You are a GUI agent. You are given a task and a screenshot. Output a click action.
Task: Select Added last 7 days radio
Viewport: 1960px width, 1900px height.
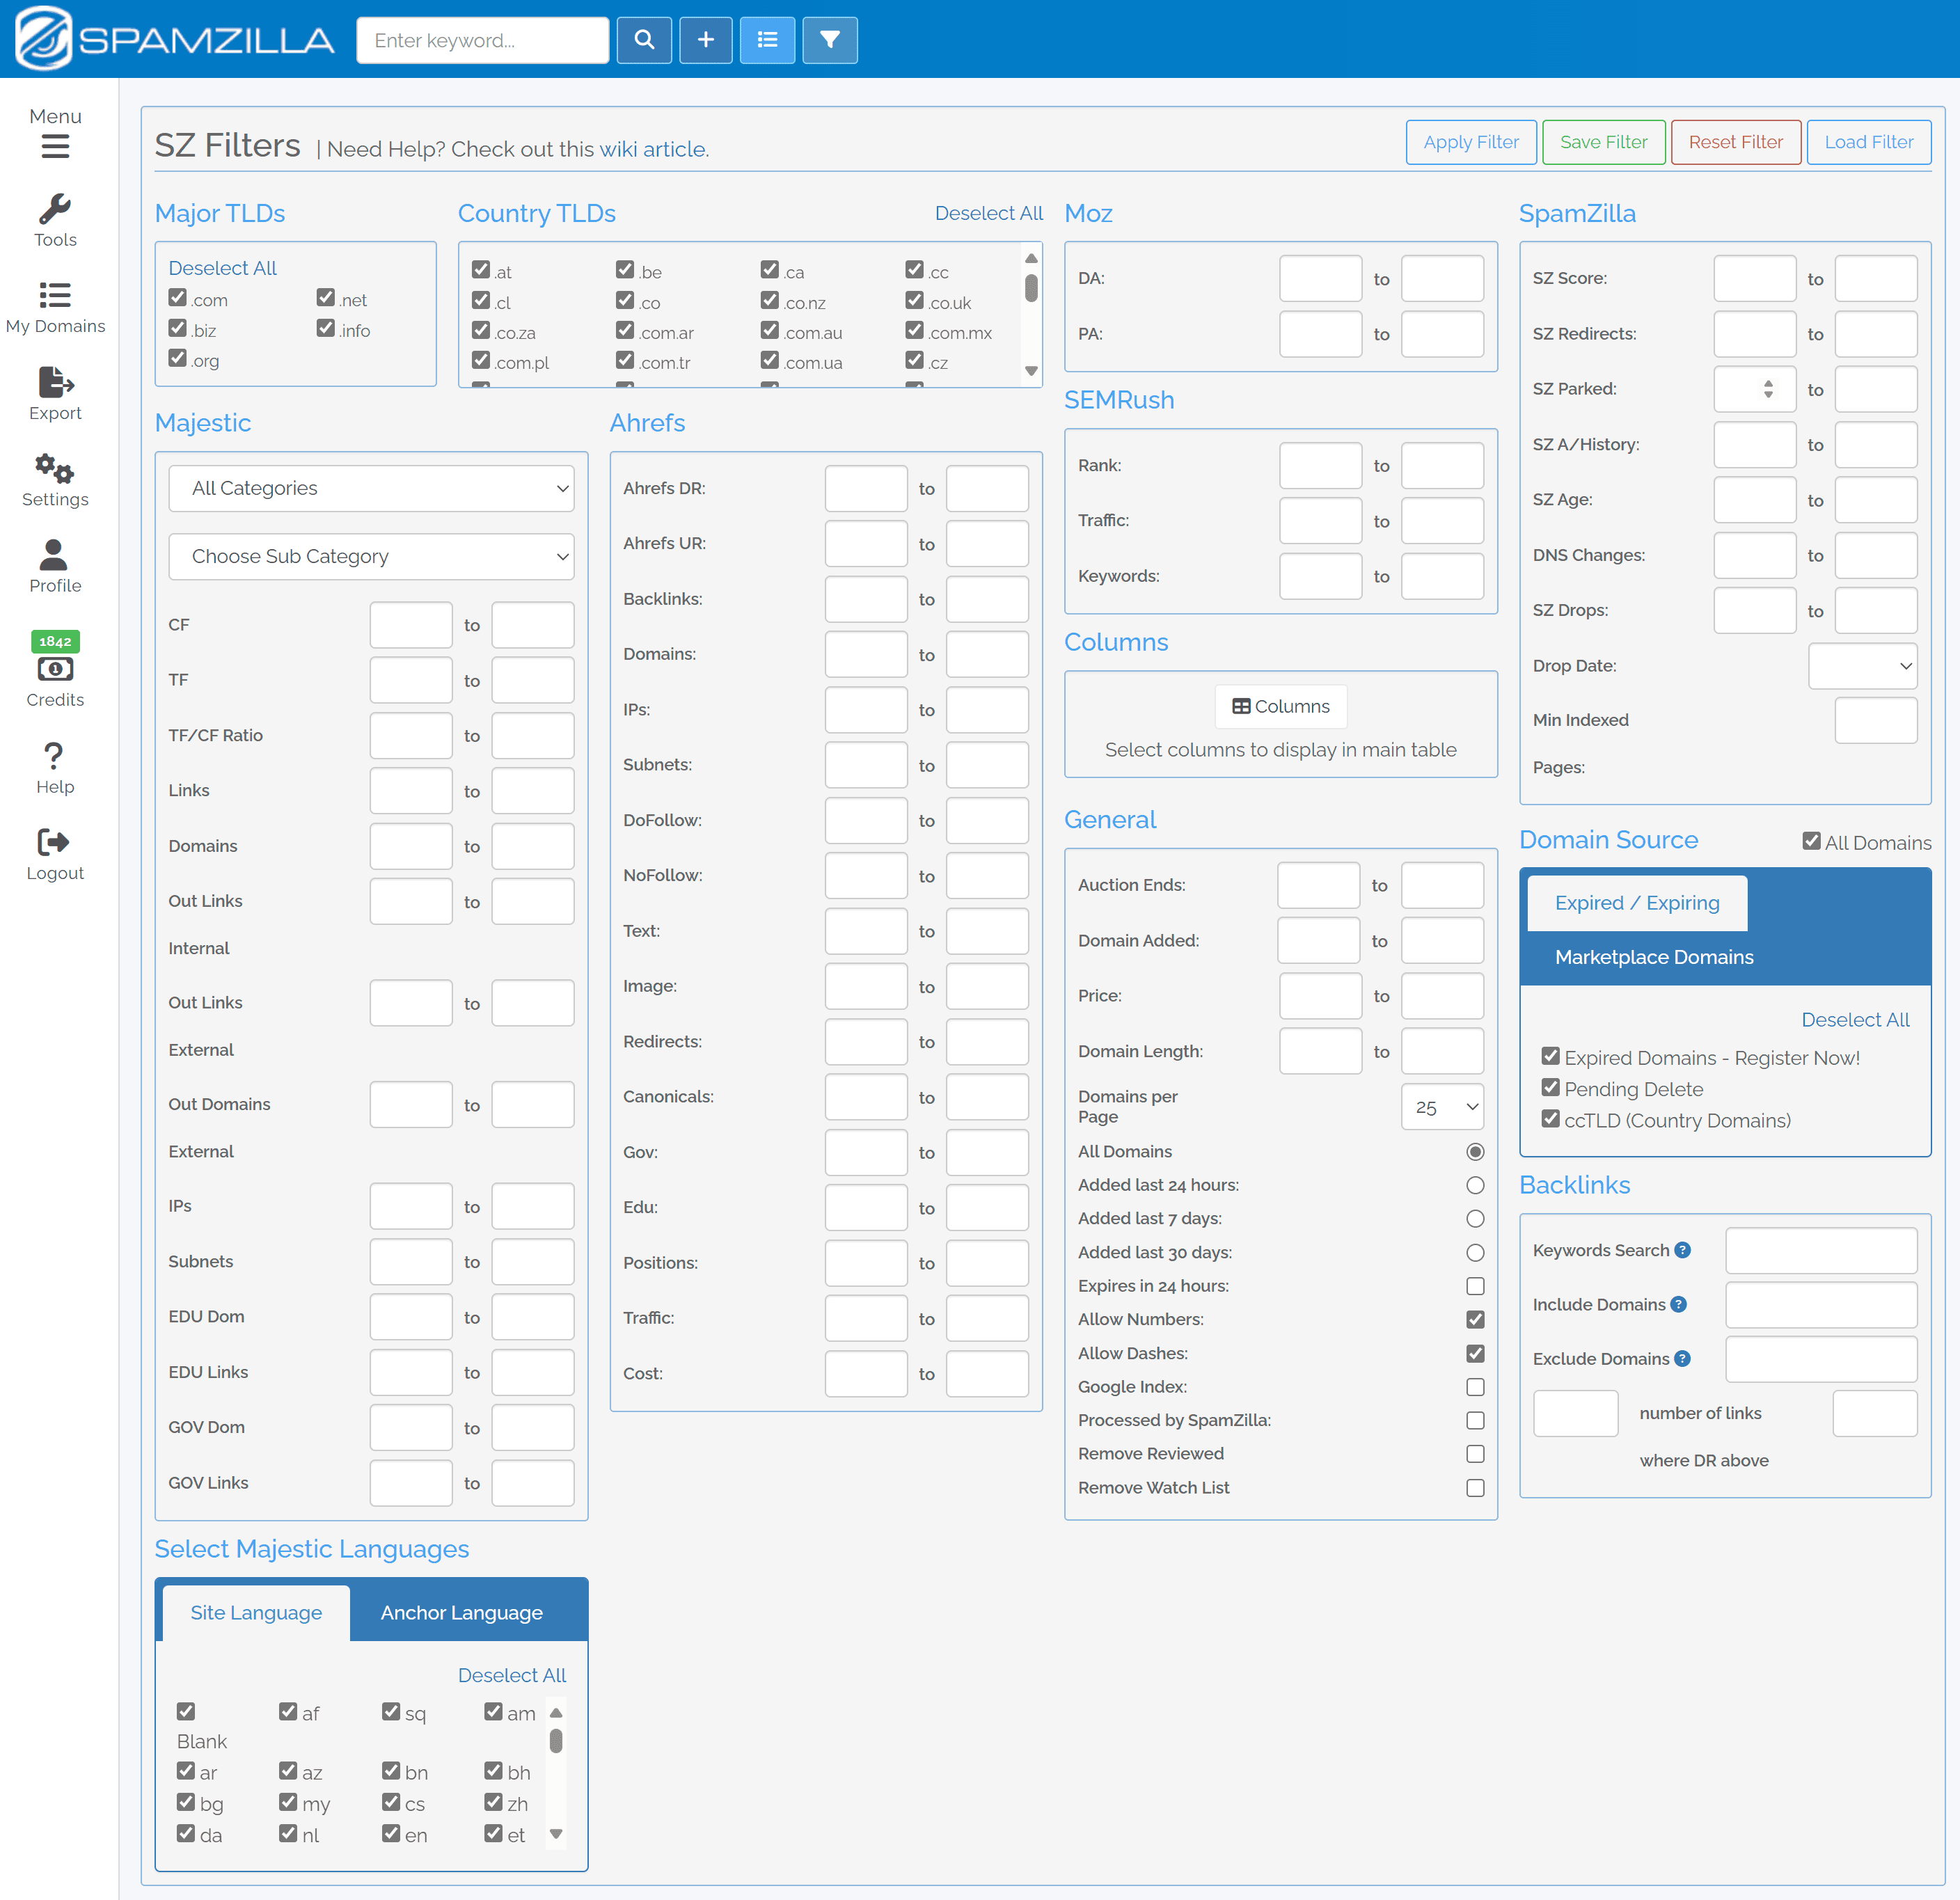tap(1475, 1218)
